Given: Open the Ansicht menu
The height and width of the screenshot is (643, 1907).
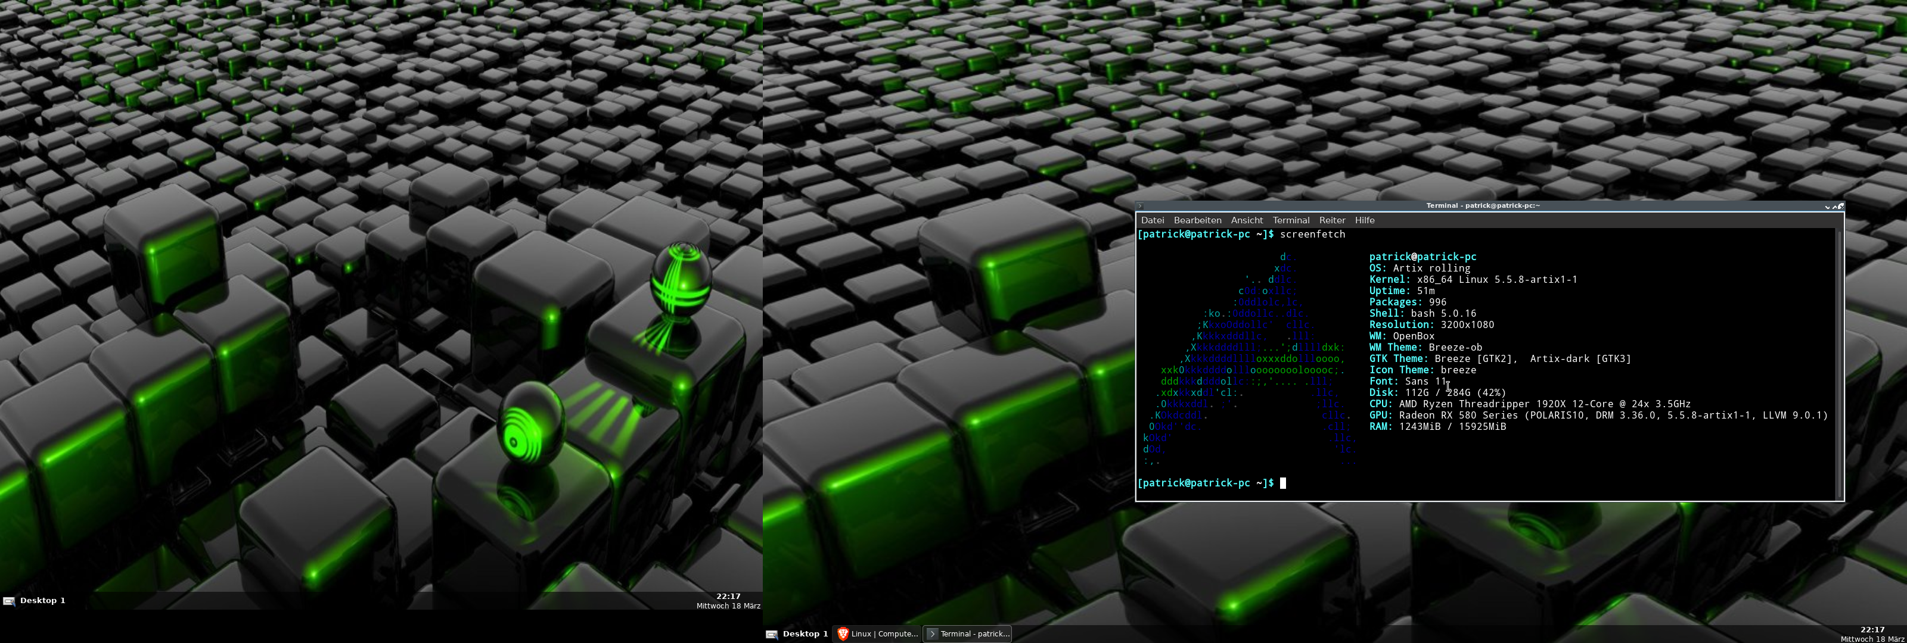Looking at the screenshot, I should [x=1247, y=220].
